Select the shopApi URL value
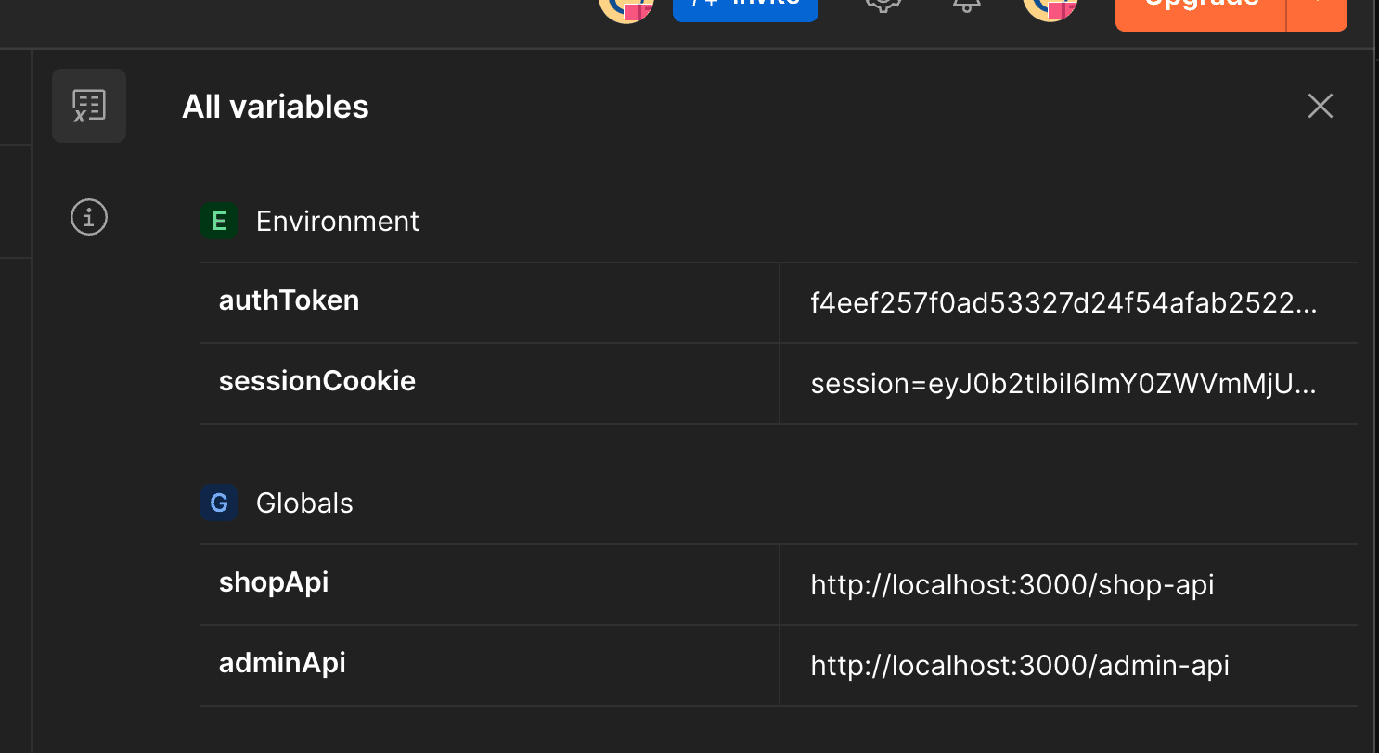The image size is (1379, 753). click(x=1012, y=585)
